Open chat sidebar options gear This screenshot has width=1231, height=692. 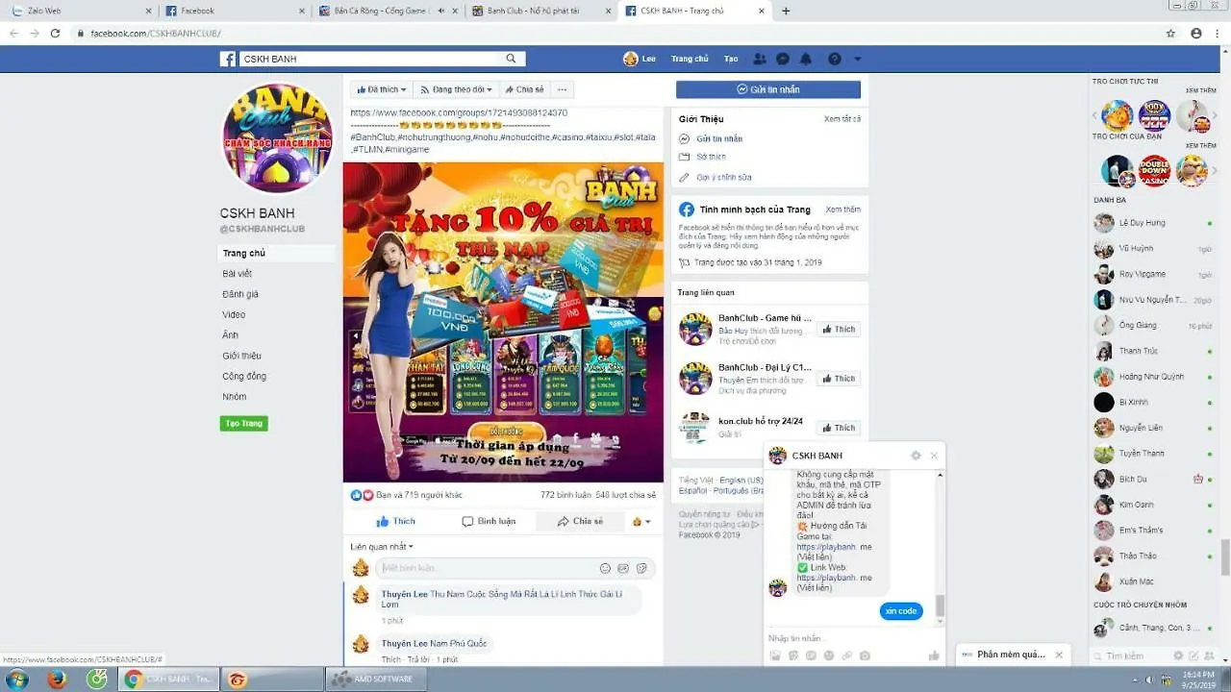tap(1179, 655)
